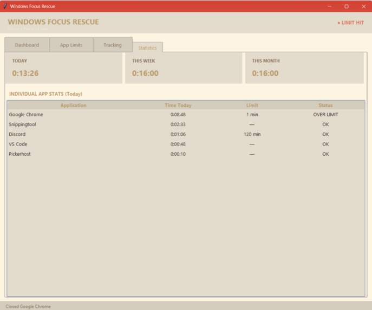
Task: Click the 120 min limit cell
Action: tap(252, 134)
